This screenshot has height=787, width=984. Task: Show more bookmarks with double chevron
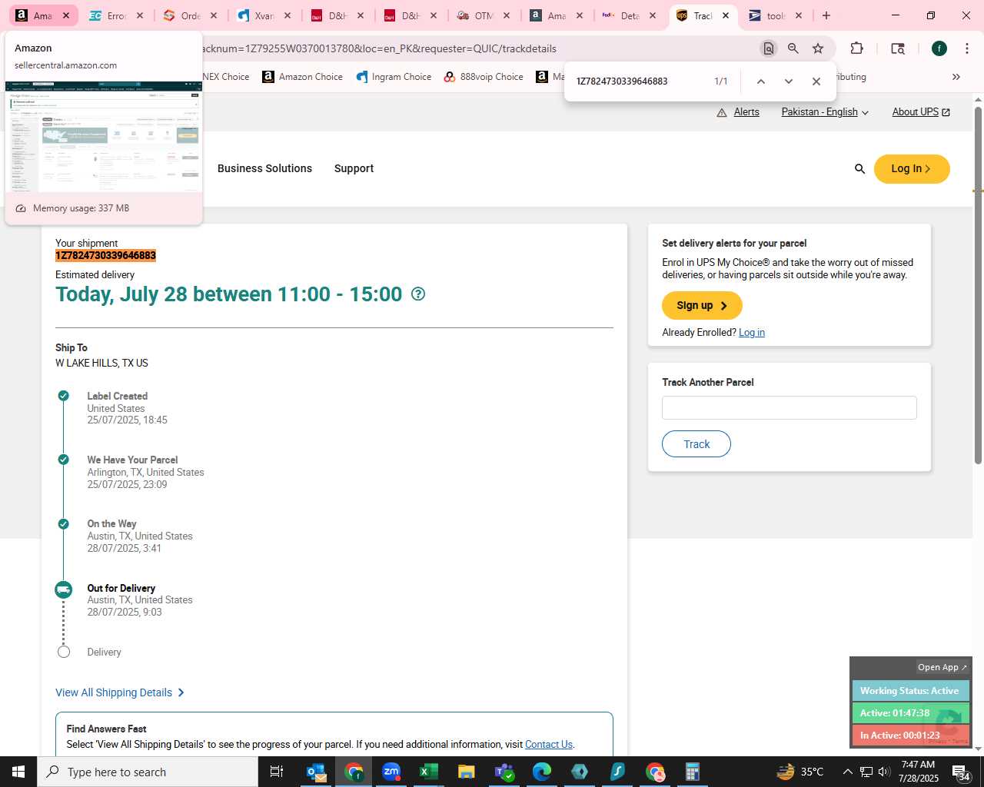pos(956,77)
